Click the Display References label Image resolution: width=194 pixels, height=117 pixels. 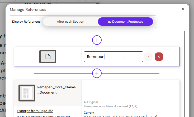coord(26,22)
